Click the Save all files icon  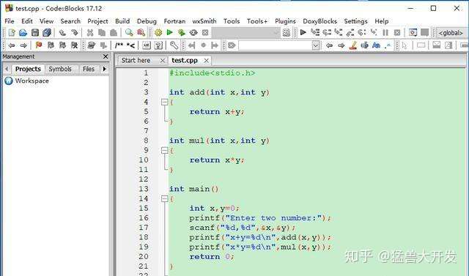(x=47, y=32)
